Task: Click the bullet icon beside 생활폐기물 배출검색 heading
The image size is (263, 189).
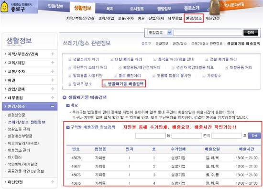Action: tap(65, 98)
